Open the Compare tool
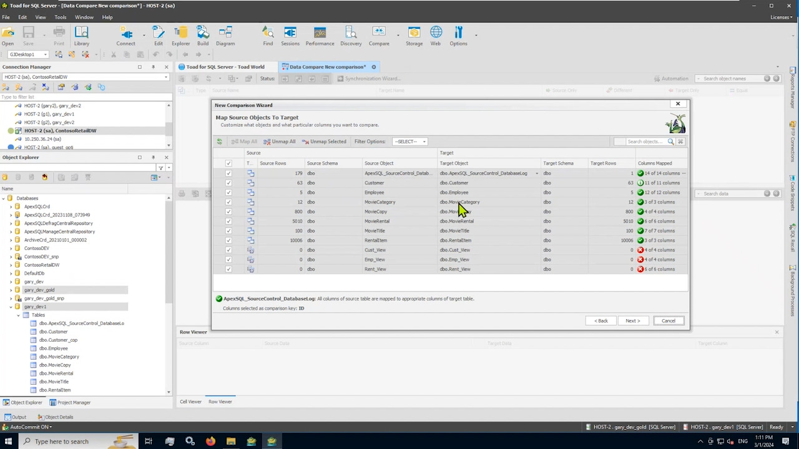The height and width of the screenshot is (449, 799). [379, 36]
